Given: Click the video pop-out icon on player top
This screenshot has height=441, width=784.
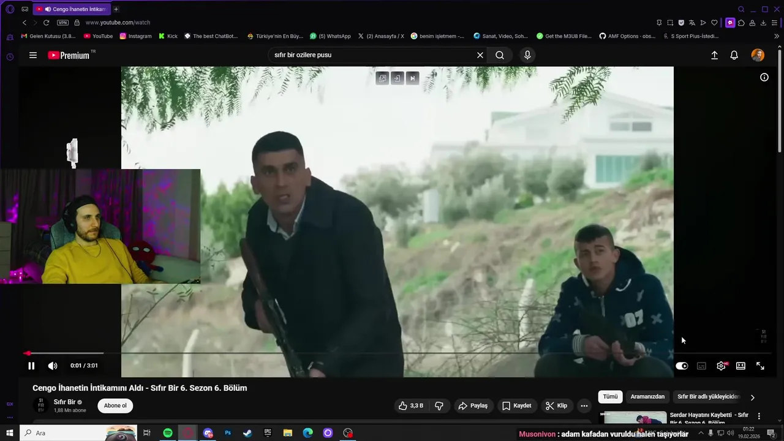Looking at the screenshot, I should [x=382, y=78].
